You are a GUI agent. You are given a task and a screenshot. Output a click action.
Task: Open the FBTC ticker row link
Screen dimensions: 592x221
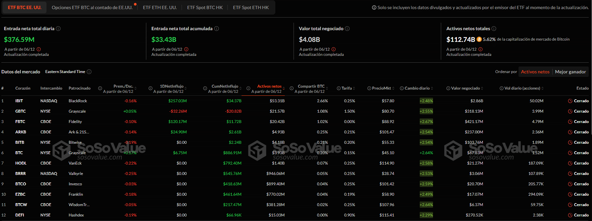(20, 122)
